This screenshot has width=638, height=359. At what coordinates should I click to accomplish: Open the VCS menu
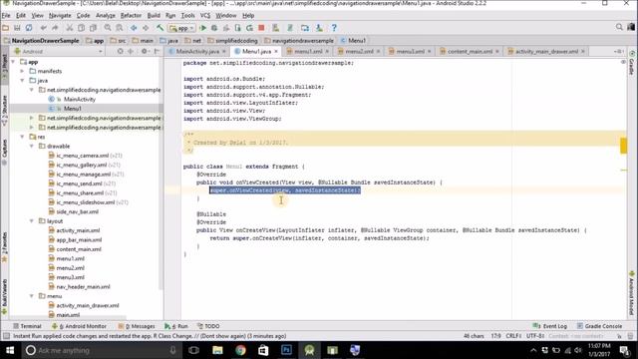tap(205, 16)
